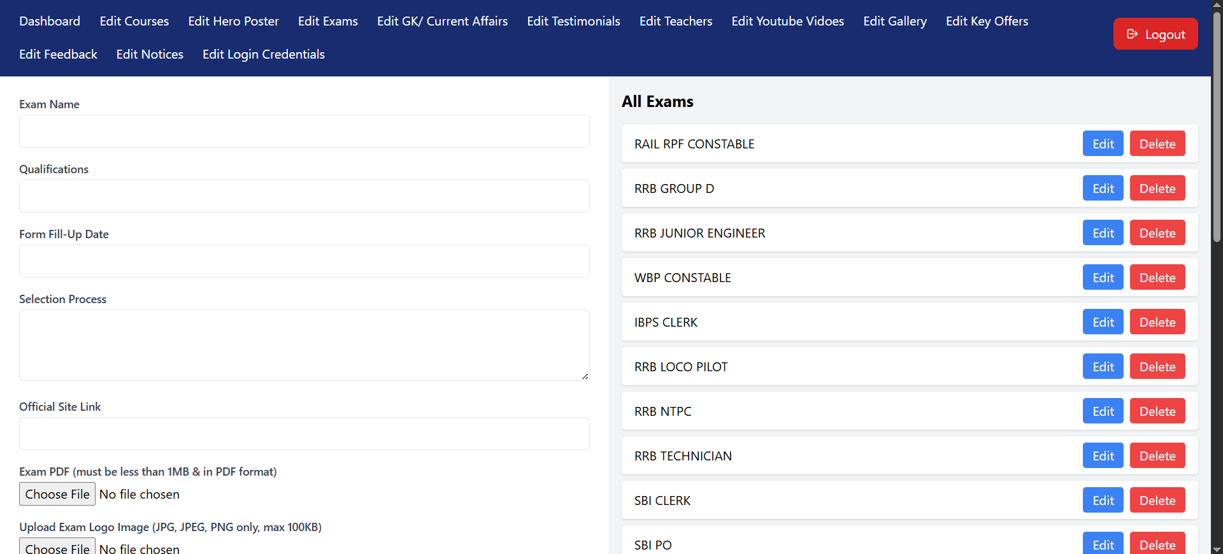The height and width of the screenshot is (554, 1223).
Task: Delete the SBI CLERK exam
Action: point(1157,500)
